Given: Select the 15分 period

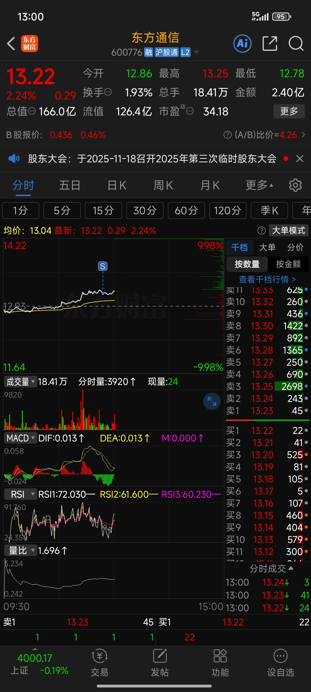Looking at the screenshot, I should click(103, 210).
